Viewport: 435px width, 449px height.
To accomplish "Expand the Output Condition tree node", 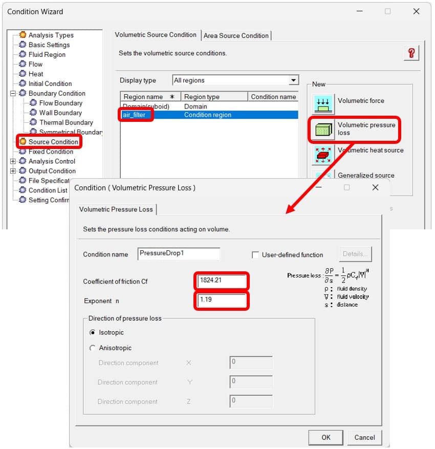I will tap(13, 171).
